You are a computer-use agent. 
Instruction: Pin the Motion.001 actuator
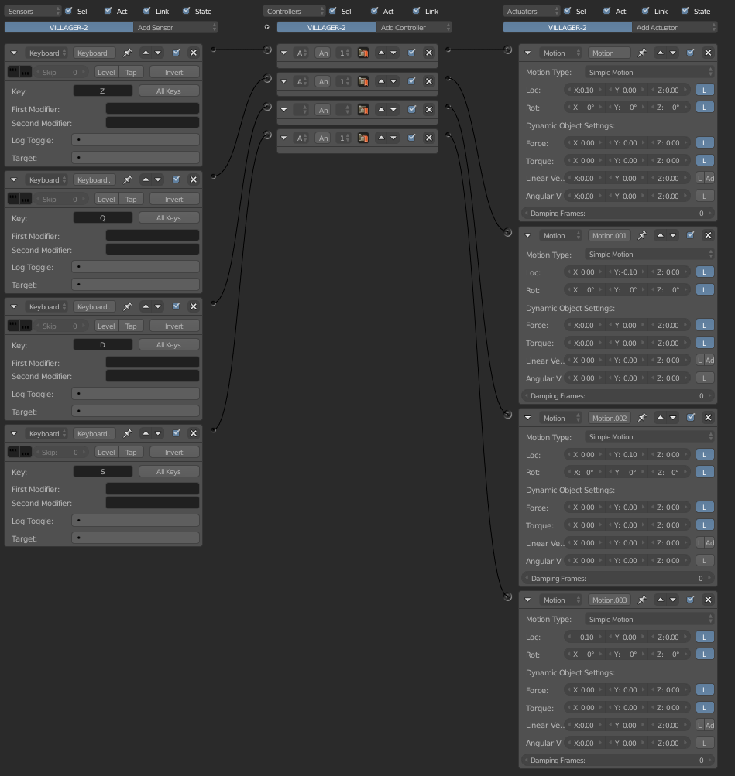click(x=642, y=235)
